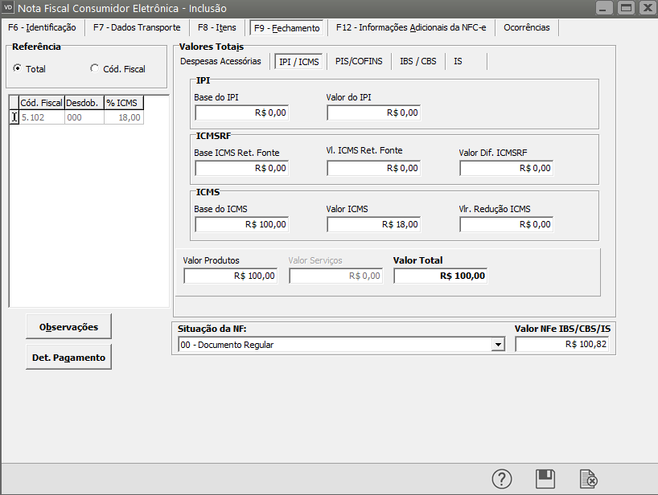Select the Total reference radio button
This screenshot has height=495, width=658.
[18, 69]
